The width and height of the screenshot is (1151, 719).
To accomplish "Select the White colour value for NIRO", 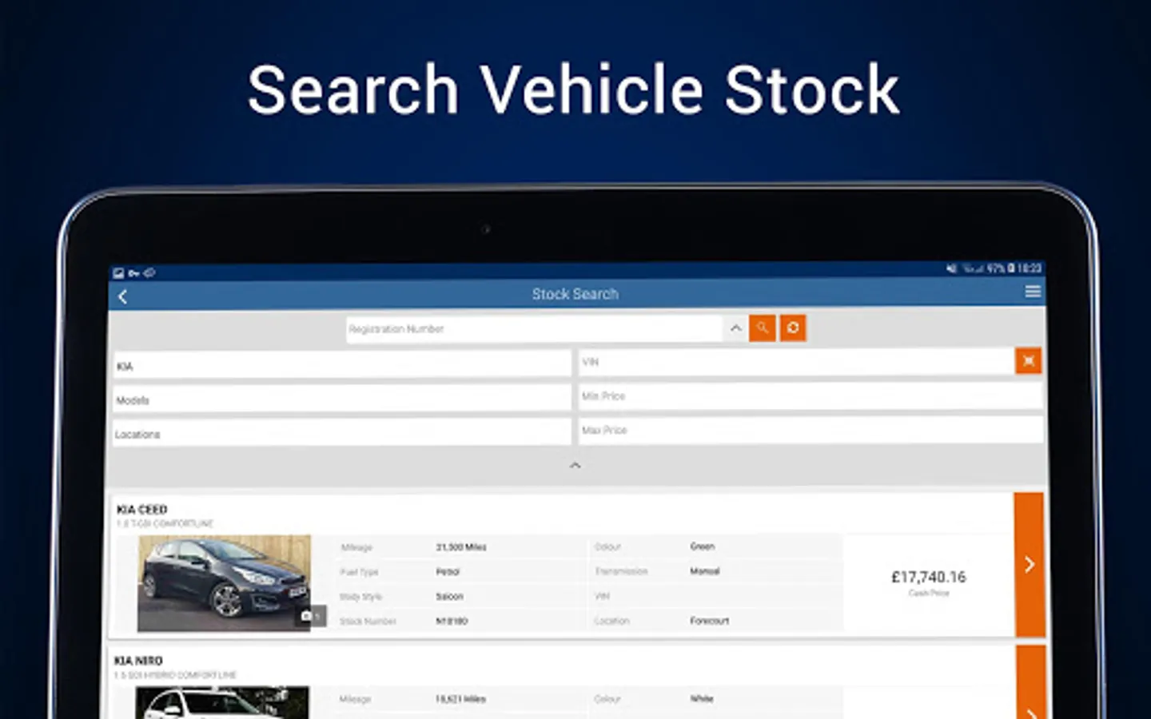I will (702, 698).
